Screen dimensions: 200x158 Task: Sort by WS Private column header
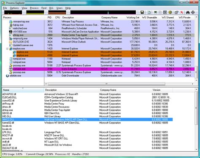click(184, 18)
